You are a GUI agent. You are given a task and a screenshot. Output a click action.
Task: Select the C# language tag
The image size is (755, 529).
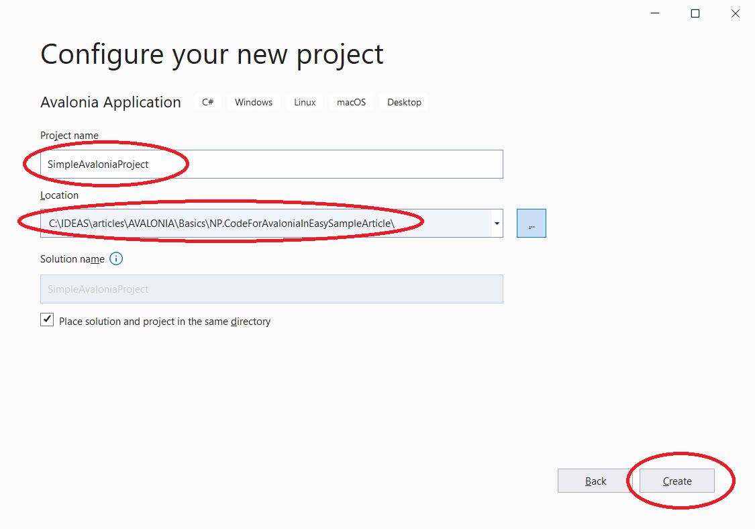[x=207, y=102]
